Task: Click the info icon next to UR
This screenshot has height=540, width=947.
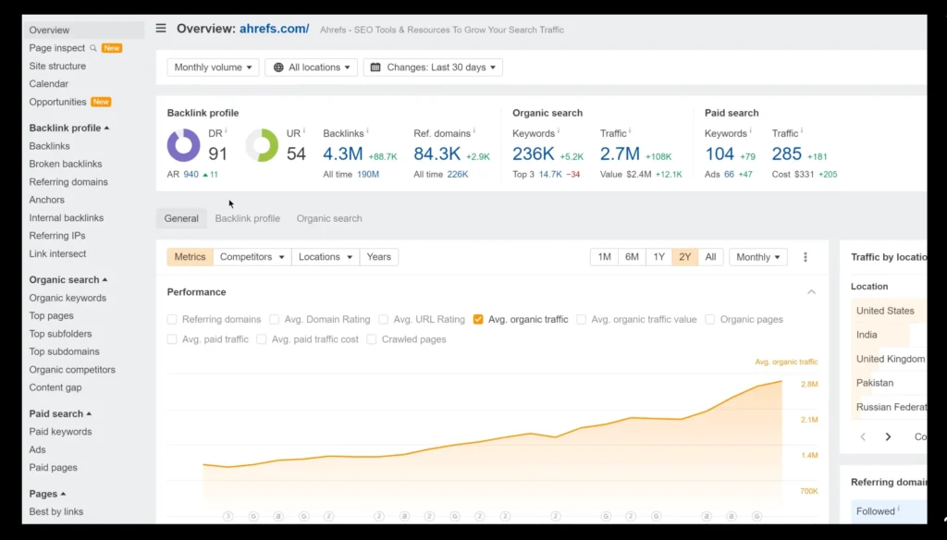Action: tap(303, 130)
